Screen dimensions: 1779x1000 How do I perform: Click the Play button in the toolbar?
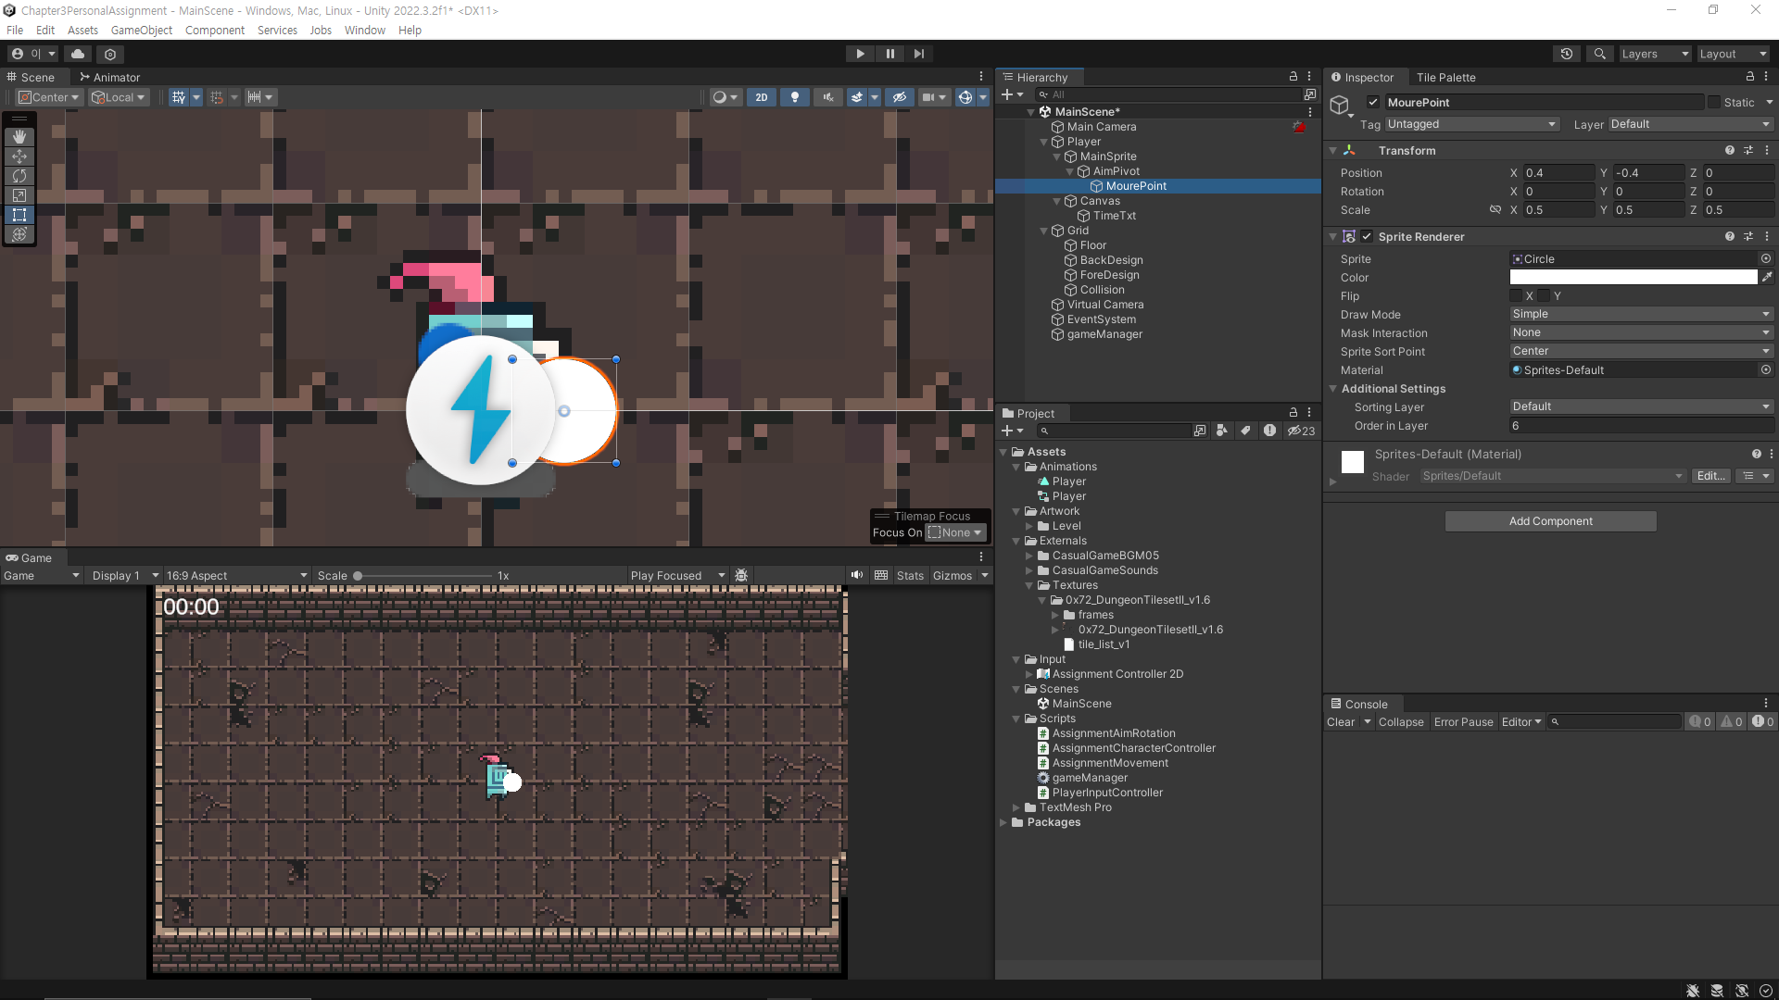(x=860, y=54)
